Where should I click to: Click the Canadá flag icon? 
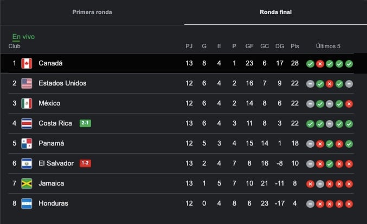pyautogui.click(x=27, y=63)
